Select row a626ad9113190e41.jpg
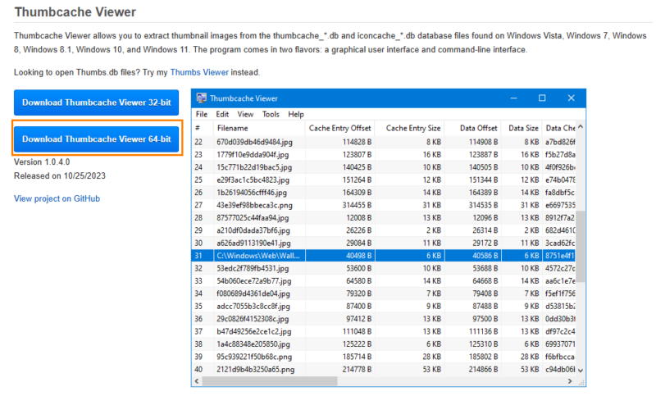The image size is (656, 396). tap(384, 243)
